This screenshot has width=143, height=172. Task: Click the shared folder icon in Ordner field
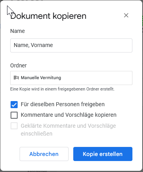[x=16, y=78]
